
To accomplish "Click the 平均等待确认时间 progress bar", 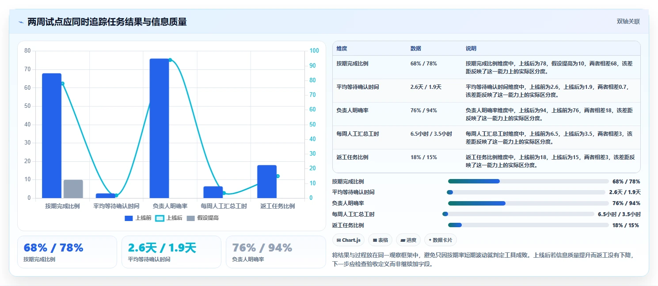I will click(x=526, y=192).
